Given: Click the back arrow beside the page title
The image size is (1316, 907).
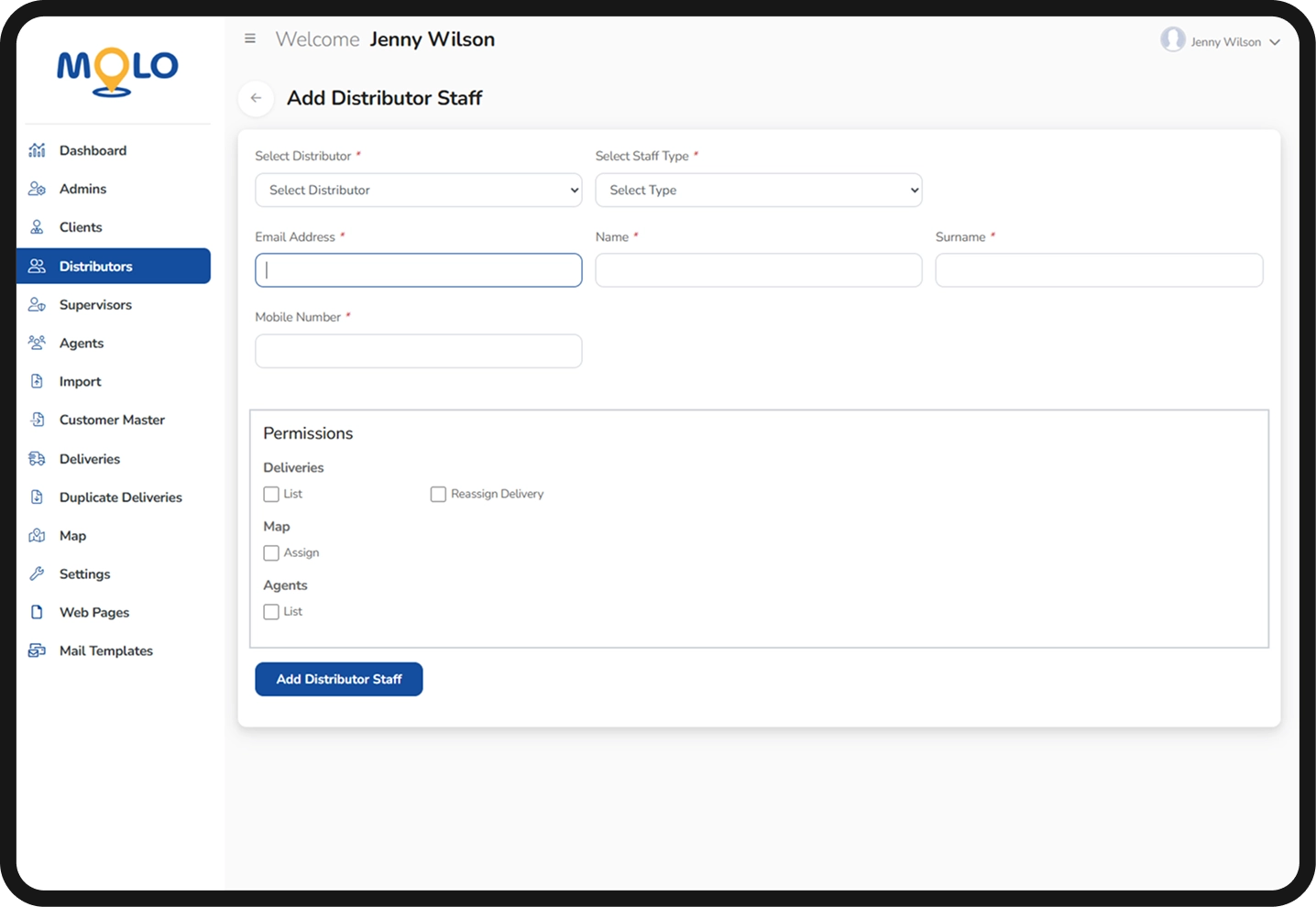Looking at the screenshot, I should pos(256,98).
